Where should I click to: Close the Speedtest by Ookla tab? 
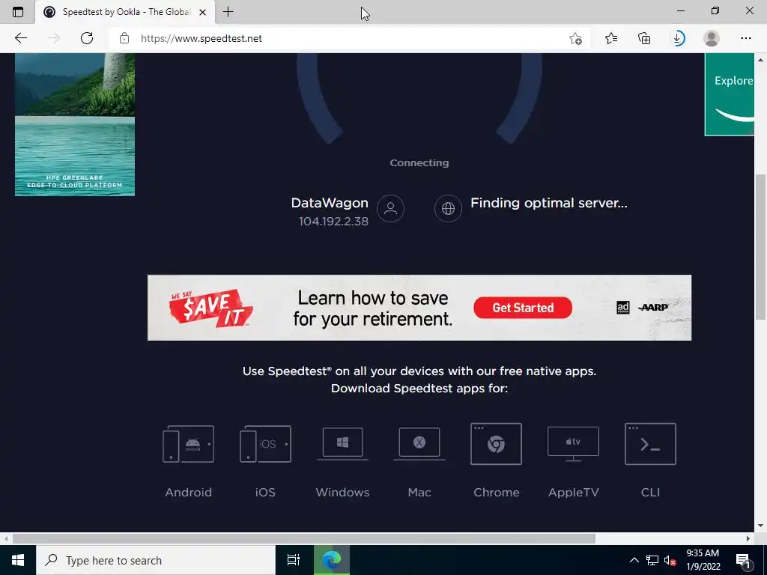click(202, 12)
